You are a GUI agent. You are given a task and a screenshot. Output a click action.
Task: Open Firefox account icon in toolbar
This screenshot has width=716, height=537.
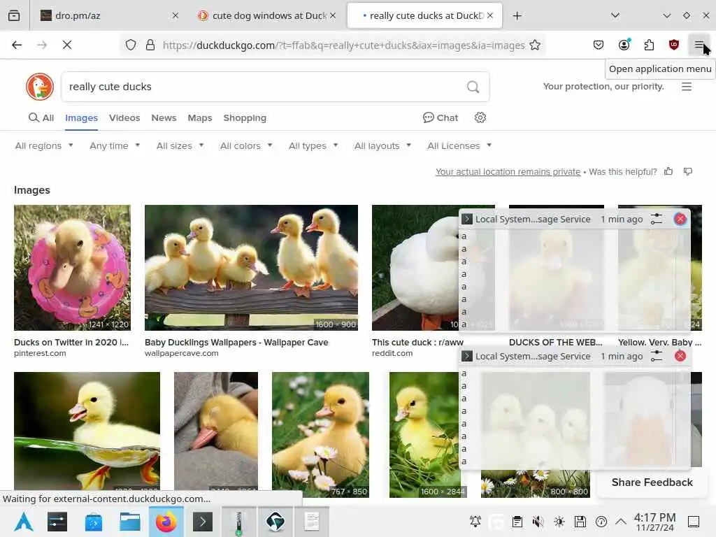coord(624,45)
